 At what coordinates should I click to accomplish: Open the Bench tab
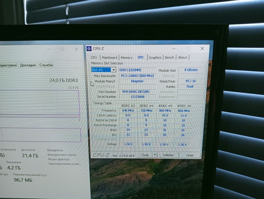[x=169, y=58]
